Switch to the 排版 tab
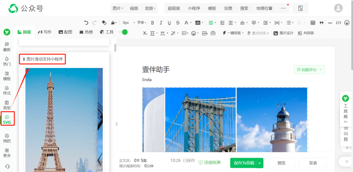The width and height of the screenshot is (353, 172). (24, 32)
